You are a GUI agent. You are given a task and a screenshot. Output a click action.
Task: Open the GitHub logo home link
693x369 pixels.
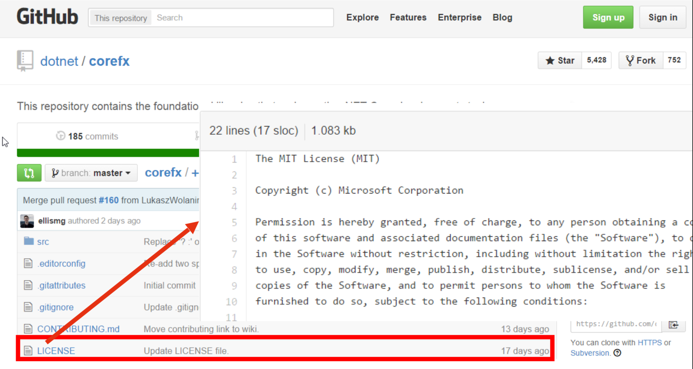(47, 17)
